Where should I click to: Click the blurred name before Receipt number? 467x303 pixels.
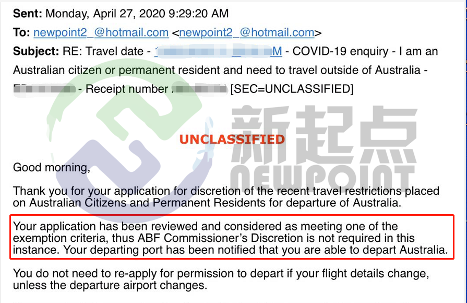(44, 89)
